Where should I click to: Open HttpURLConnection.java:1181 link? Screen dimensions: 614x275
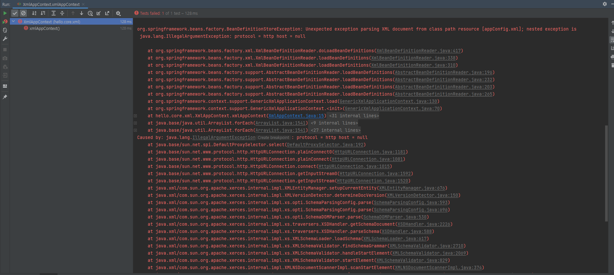click(x=370, y=152)
